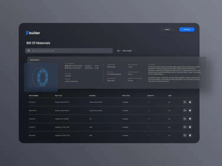Click the builder logo

[x=33, y=33]
